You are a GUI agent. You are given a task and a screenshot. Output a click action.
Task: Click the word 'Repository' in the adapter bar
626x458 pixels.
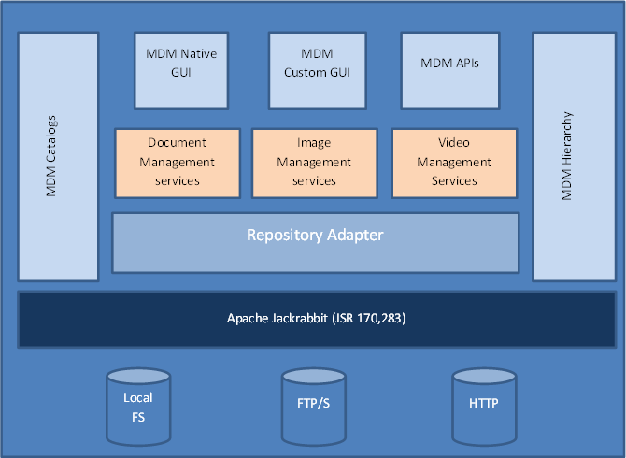point(281,235)
